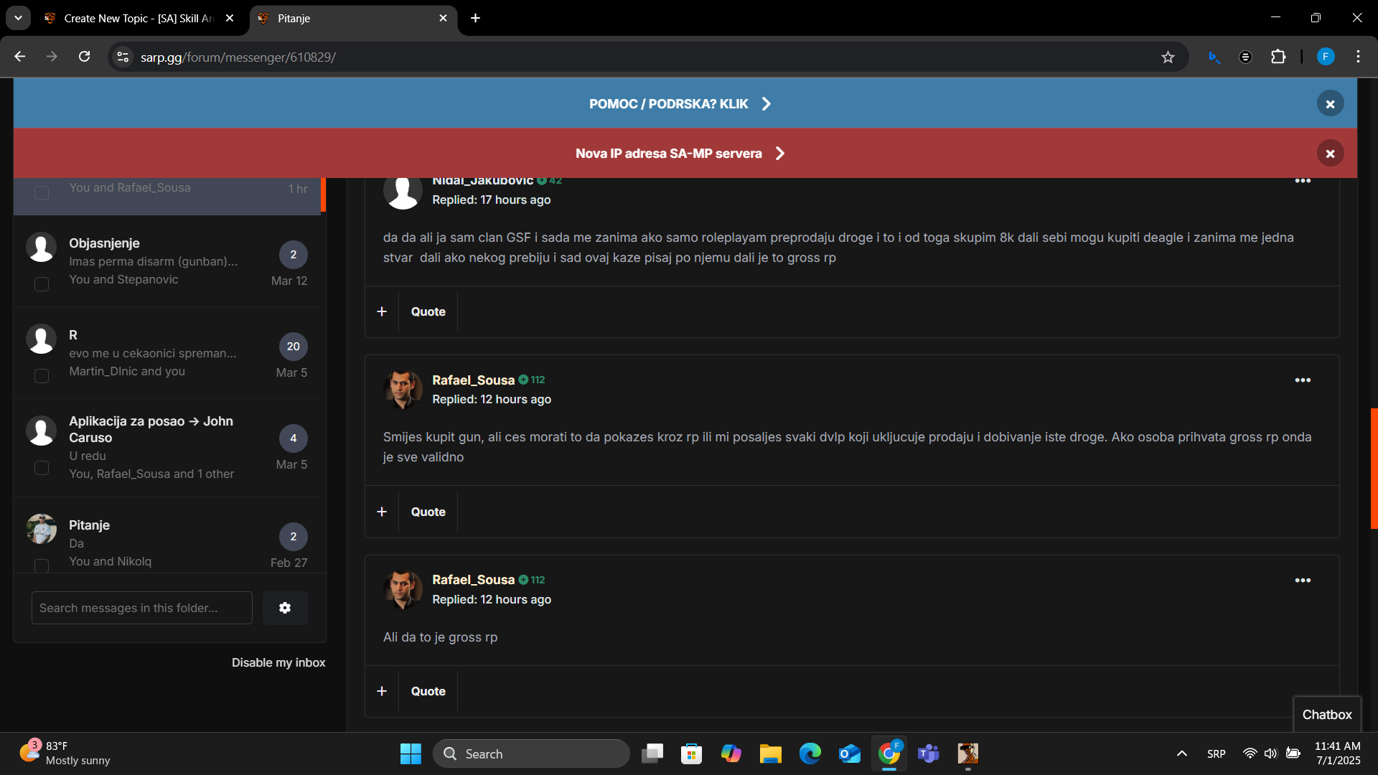View site information icon in address bar
Screen dimensions: 1378x775
coord(123,57)
